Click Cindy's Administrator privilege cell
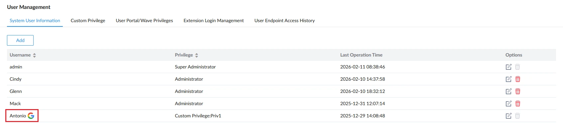Image resolution: width=563 pixels, height=123 pixels. click(x=189, y=79)
